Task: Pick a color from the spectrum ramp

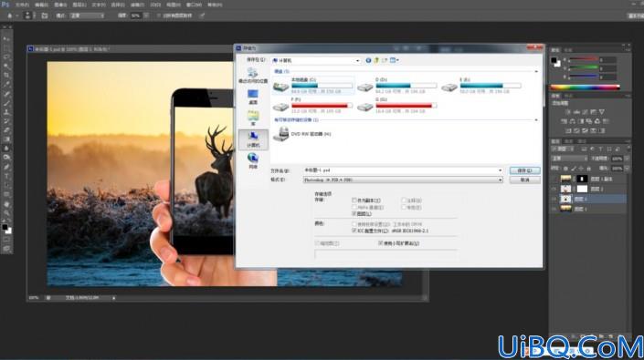Action: [585, 87]
